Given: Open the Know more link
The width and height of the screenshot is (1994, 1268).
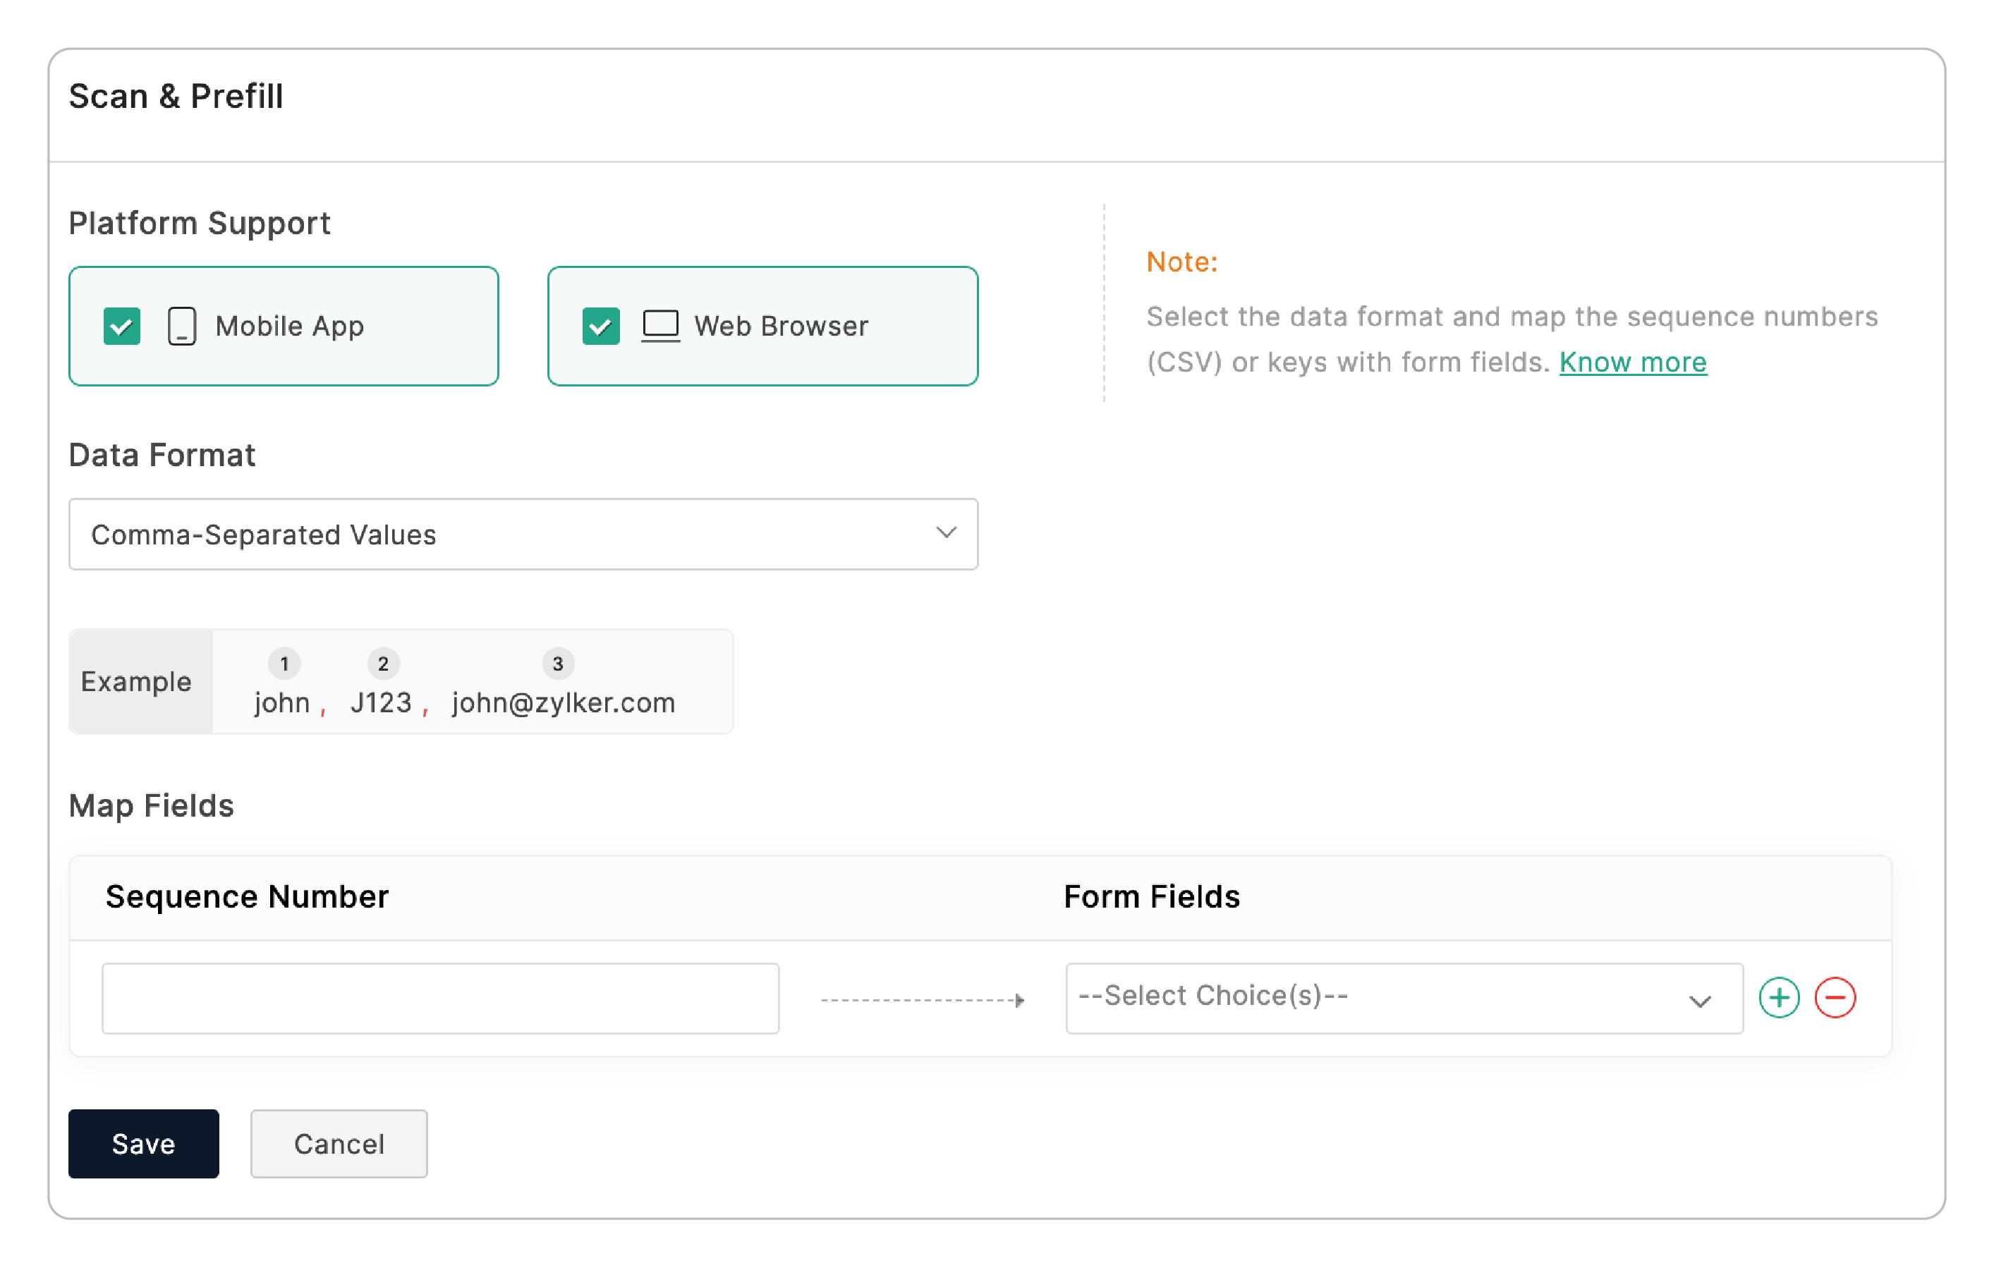Looking at the screenshot, I should pyautogui.click(x=1632, y=362).
